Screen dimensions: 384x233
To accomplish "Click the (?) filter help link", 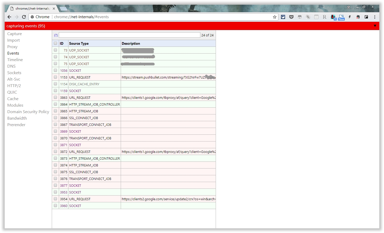I will click(x=56, y=35).
